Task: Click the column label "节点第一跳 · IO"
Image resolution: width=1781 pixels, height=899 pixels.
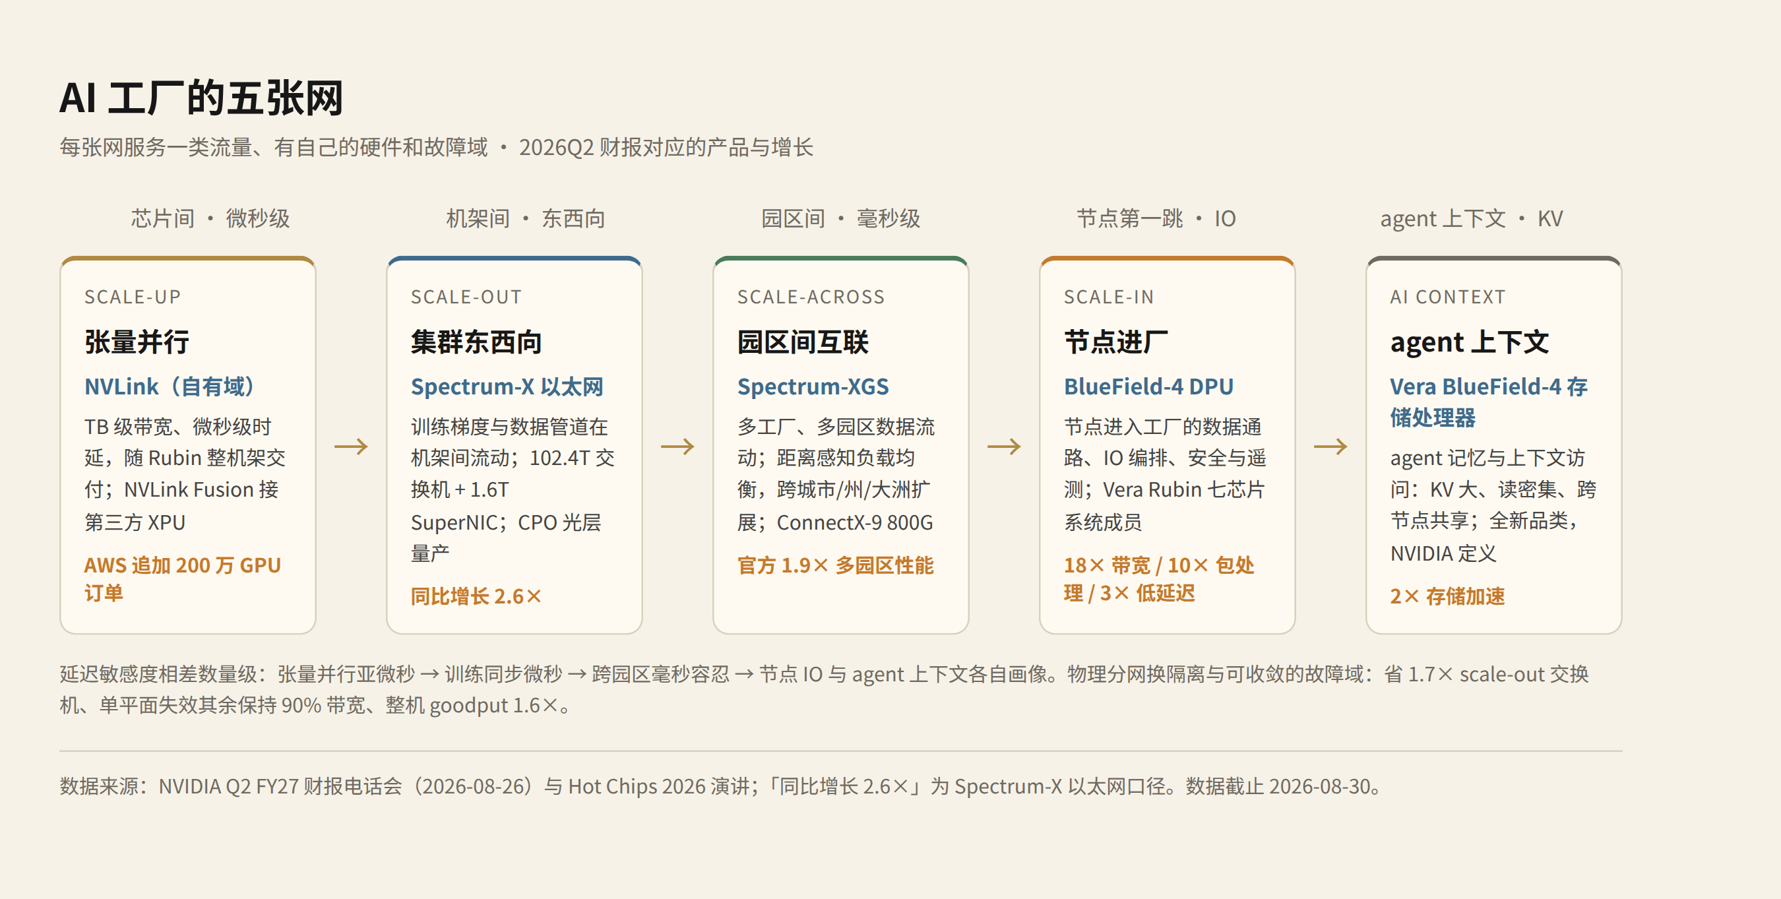Action: (x=1156, y=218)
